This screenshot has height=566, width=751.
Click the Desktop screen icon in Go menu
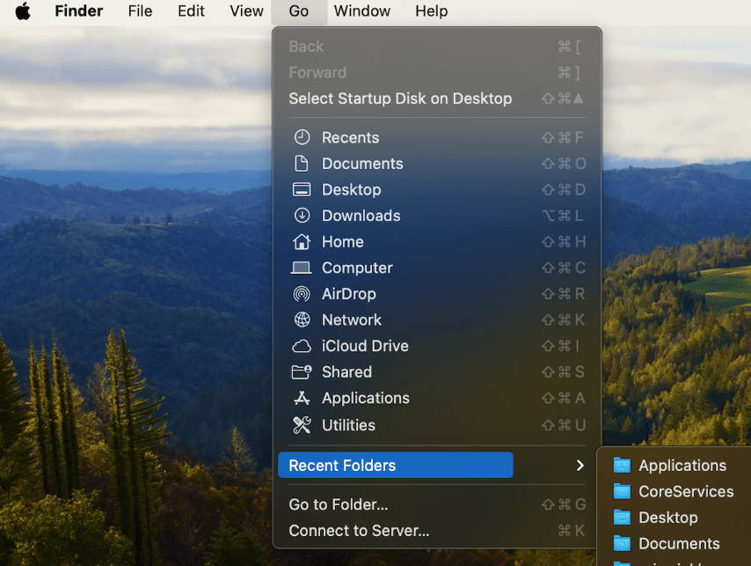[302, 189]
